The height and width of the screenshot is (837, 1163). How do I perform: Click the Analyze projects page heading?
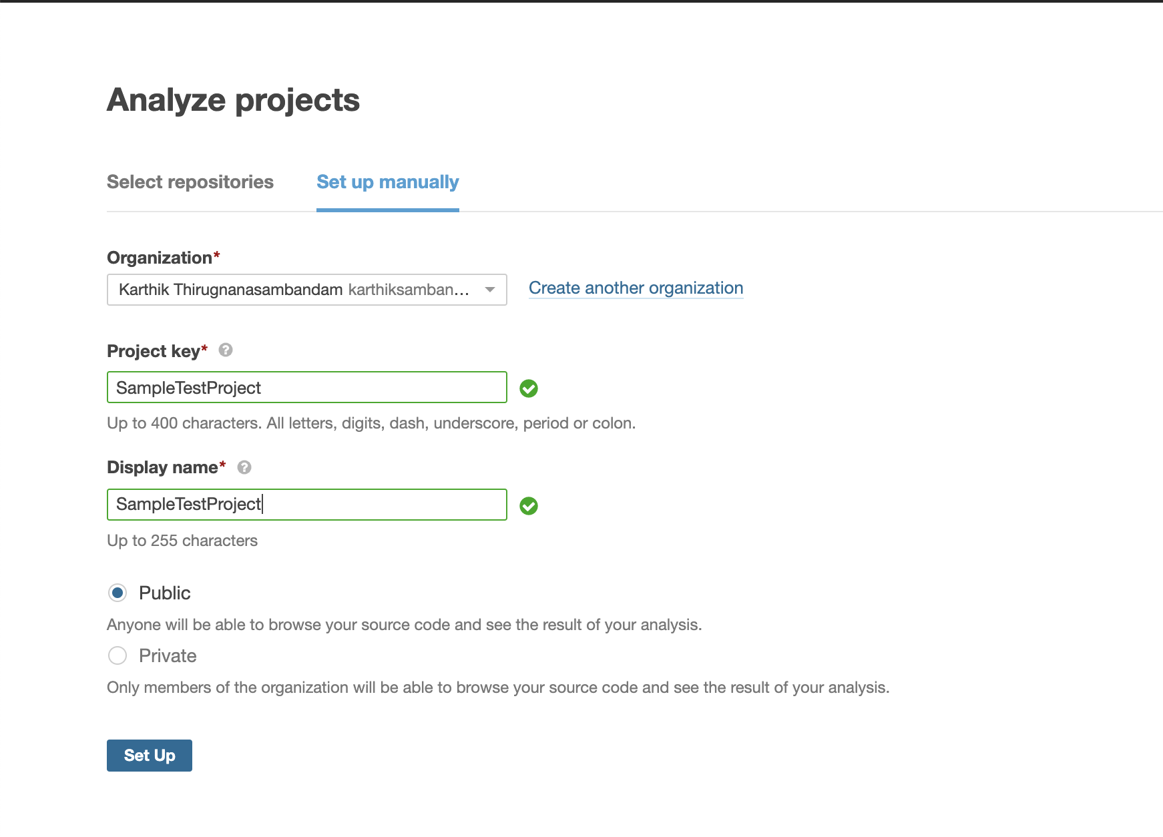point(233,100)
